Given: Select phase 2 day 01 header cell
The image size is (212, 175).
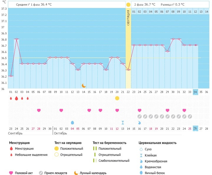Looking at the screenshot, I should tap(134, 11).
